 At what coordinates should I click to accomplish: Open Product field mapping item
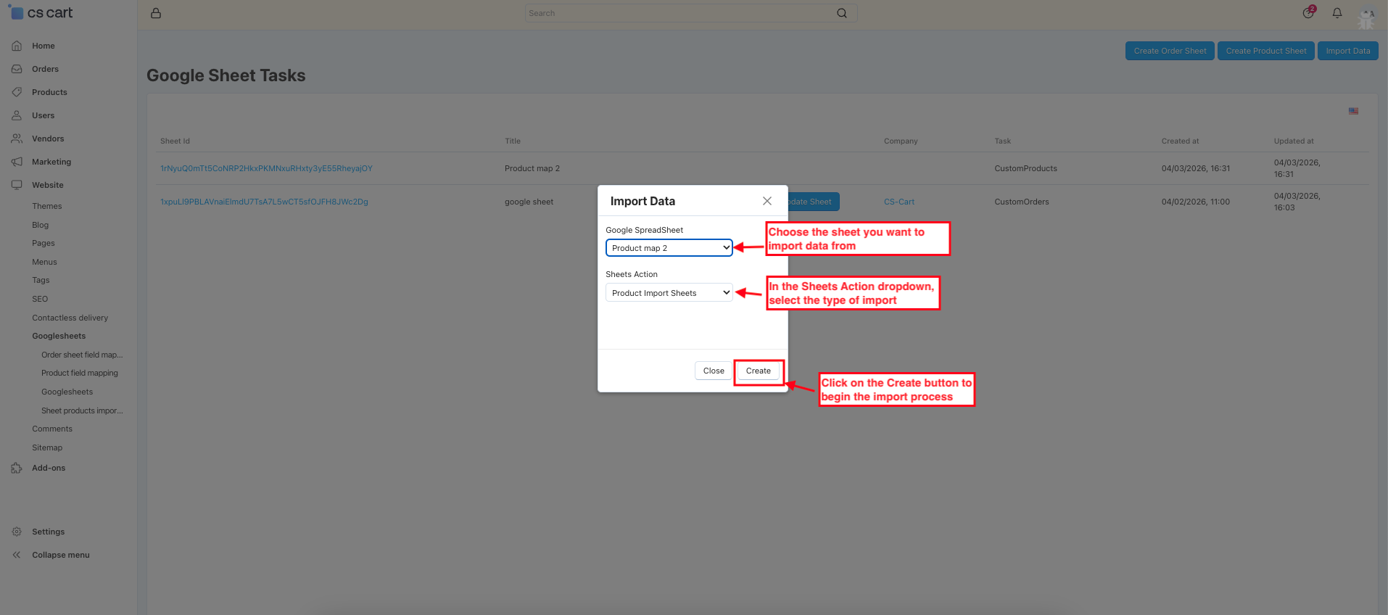tap(80, 373)
